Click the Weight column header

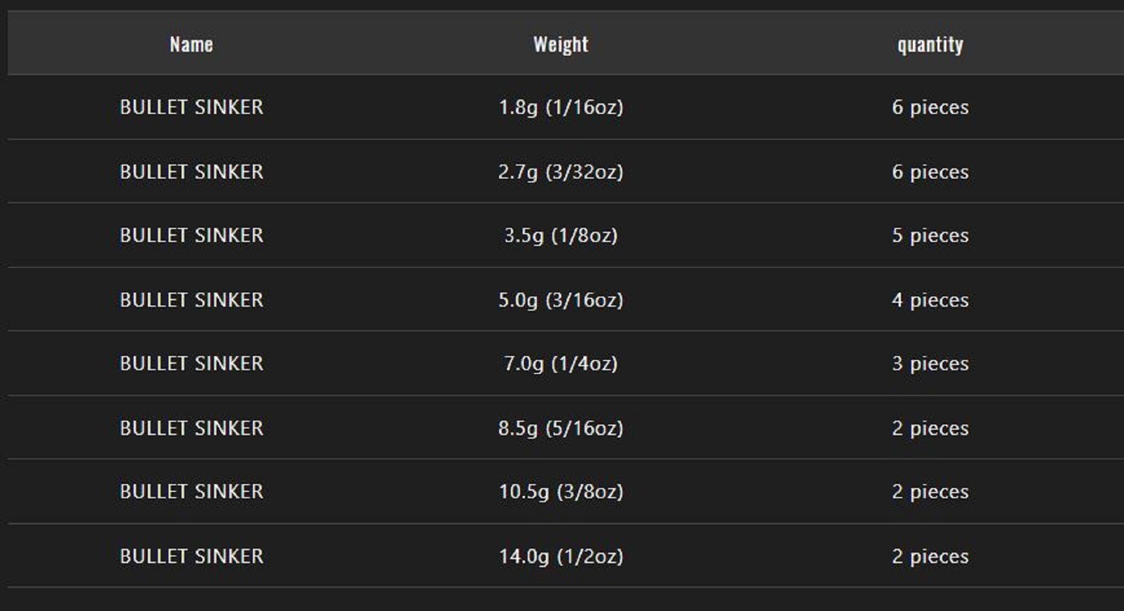pos(561,44)
